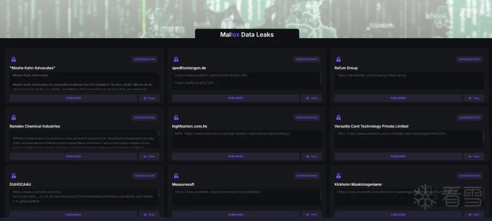
Task: Click the lock icon on Kirkholm Maskiningeniører card
Action: coord(338,176)
